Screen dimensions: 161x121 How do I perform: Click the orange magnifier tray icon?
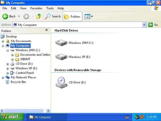(x=142, y=117)
